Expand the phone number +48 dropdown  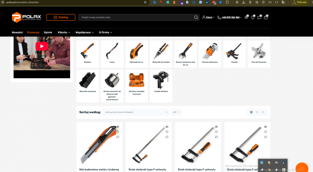click(x=229, y=17)
